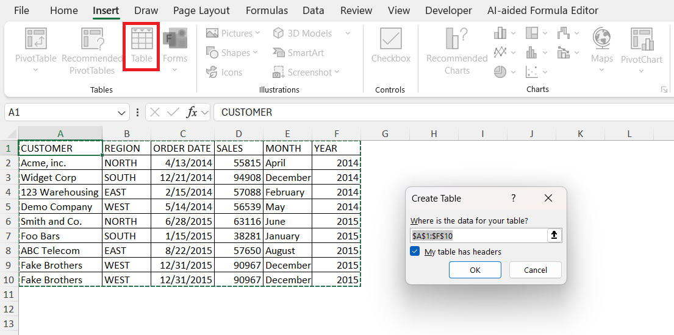Open Recommended Charts
674x335 pixels.
click(457, 51)
